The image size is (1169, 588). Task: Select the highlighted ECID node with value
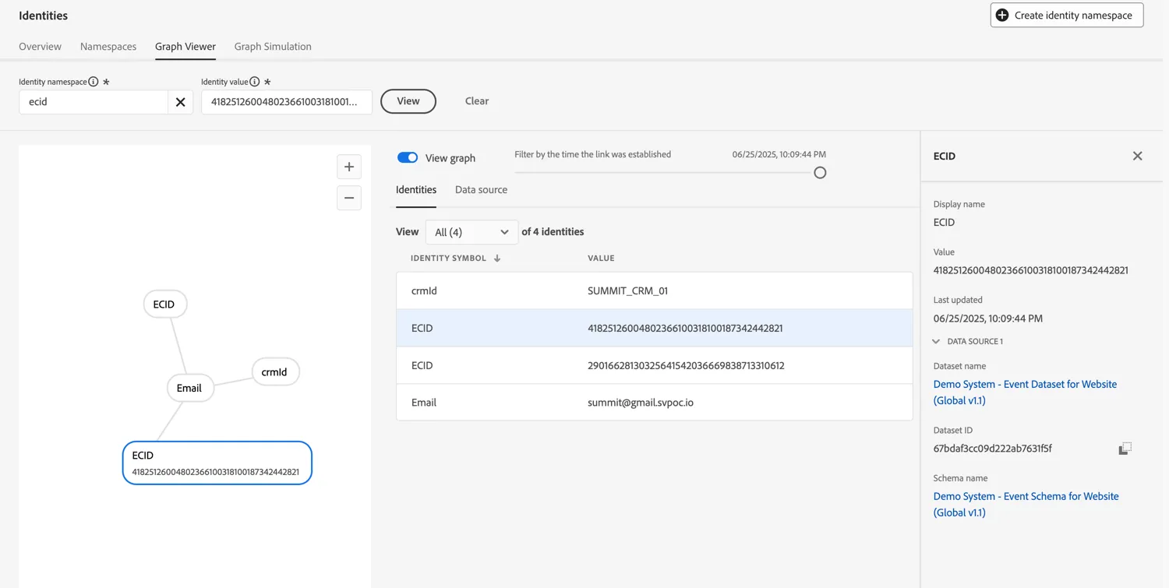pyautogui.click(x=217, y=463)
